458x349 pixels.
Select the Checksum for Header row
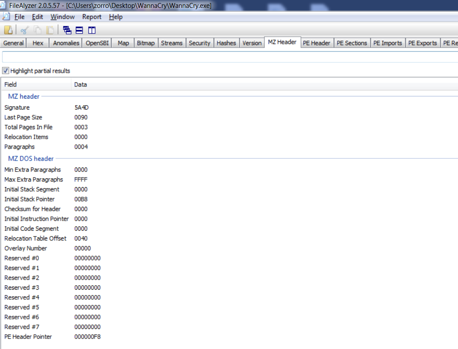[x=230, y=209]
